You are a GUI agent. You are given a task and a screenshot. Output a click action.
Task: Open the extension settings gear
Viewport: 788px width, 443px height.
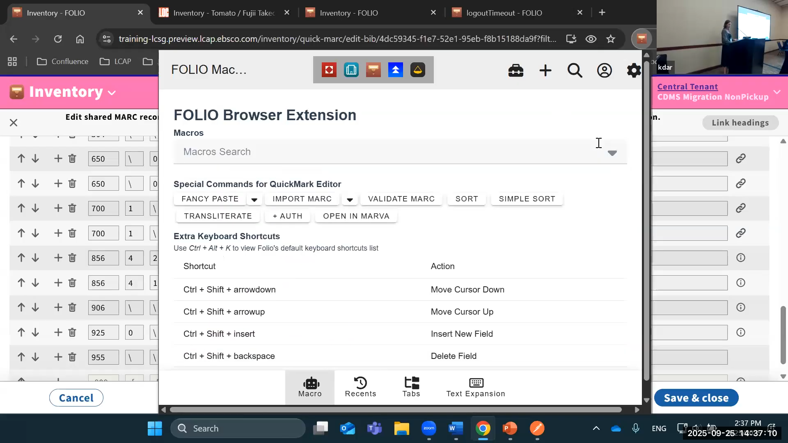[x=634, y=71]
